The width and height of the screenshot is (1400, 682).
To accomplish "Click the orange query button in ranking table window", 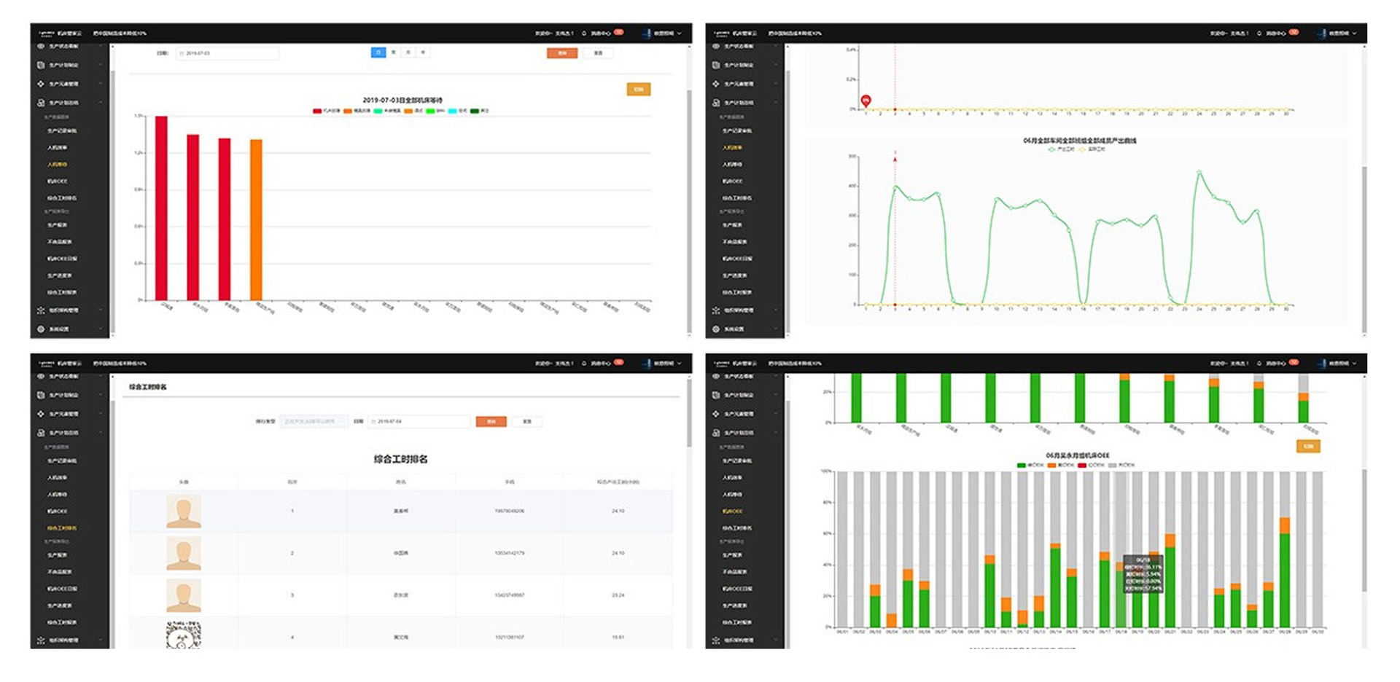I will 491,422.
